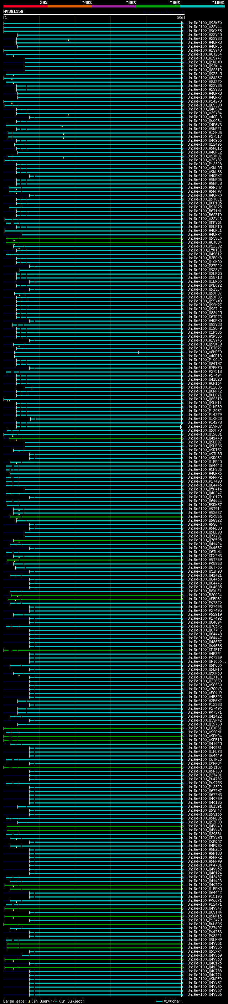Open hit UniRef100_A2SY45
Viewport: 228px width, 1004px height.
(204, 35)
